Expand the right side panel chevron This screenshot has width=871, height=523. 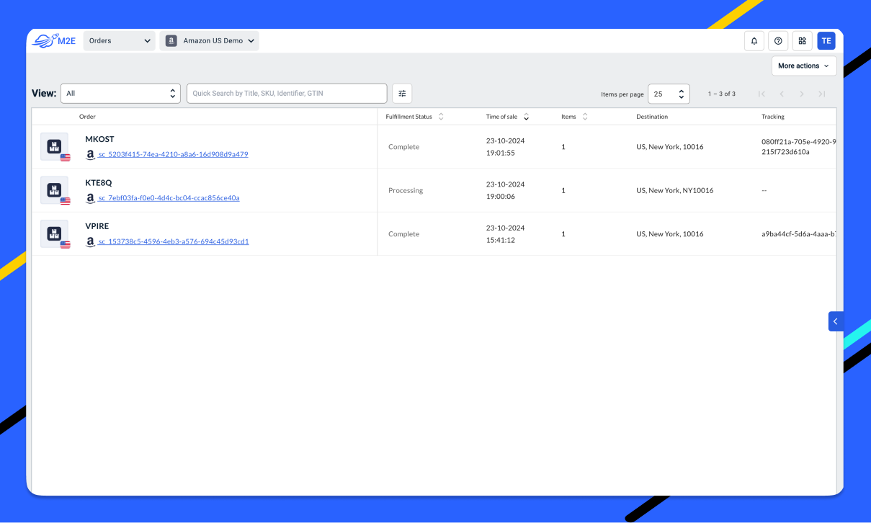coord(835,321)
